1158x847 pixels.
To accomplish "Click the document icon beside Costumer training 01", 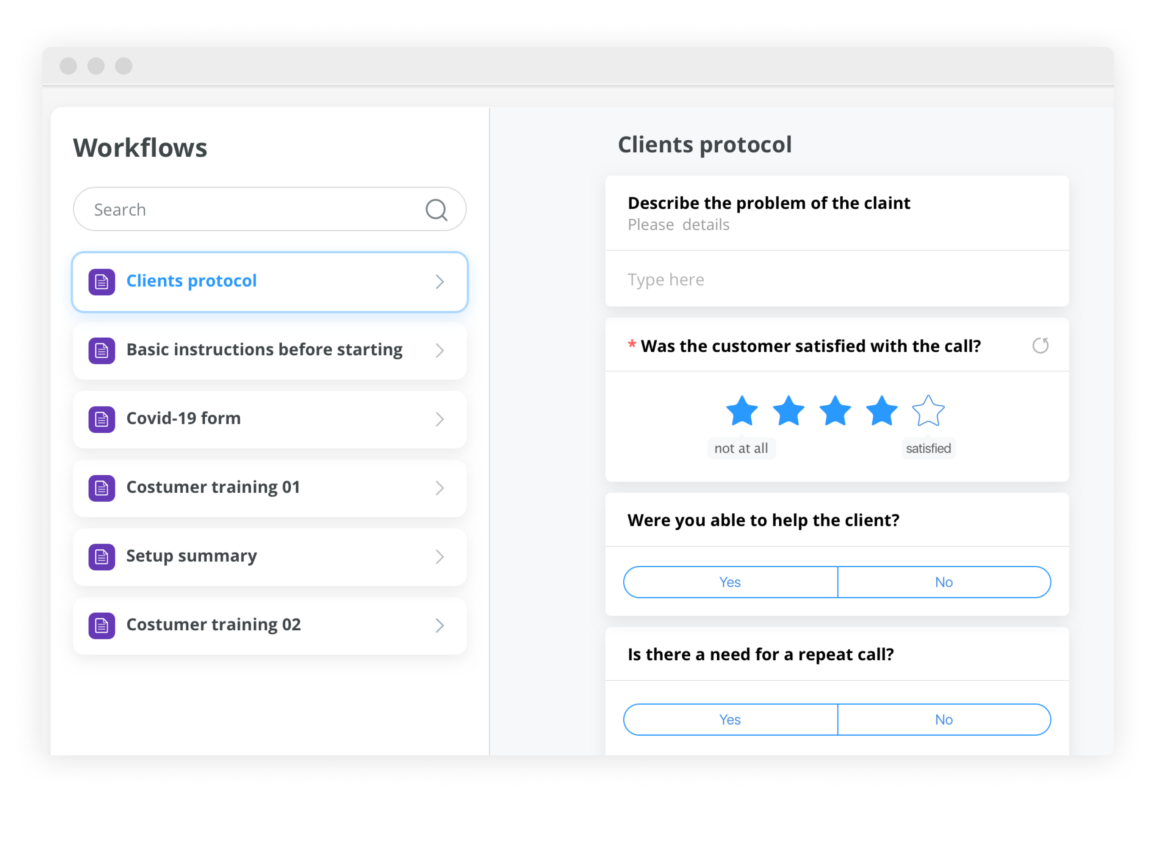I will 102,488.
